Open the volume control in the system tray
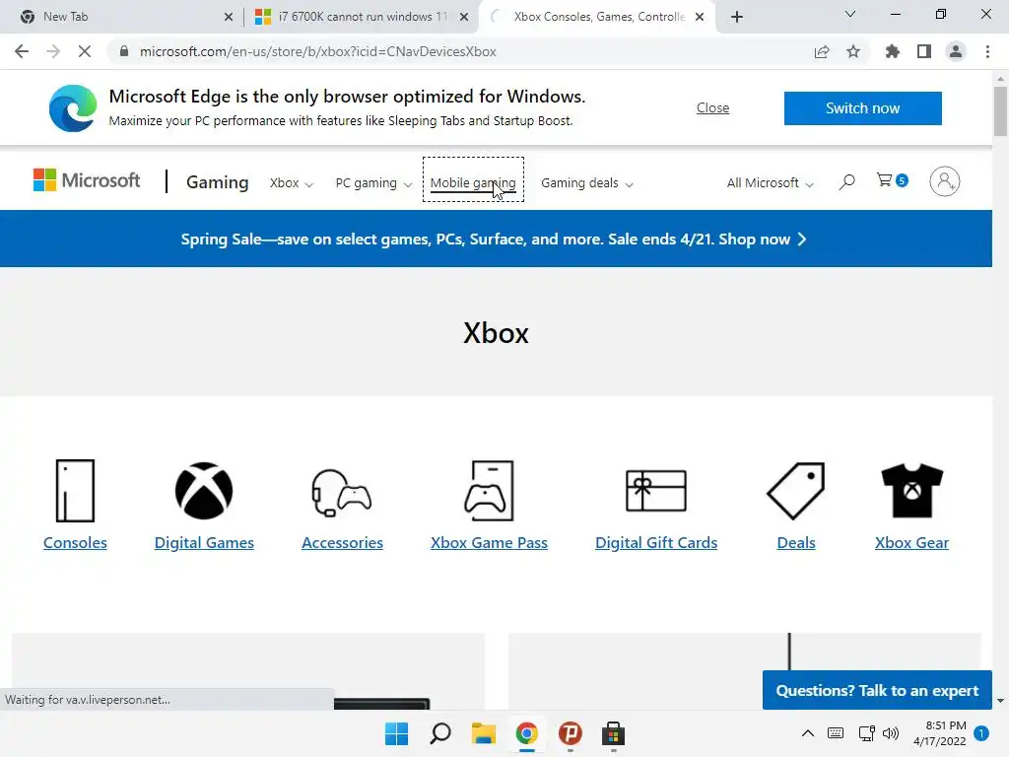Image resolution: width=1009 pixels, height=757 pixels. point(891,733)
